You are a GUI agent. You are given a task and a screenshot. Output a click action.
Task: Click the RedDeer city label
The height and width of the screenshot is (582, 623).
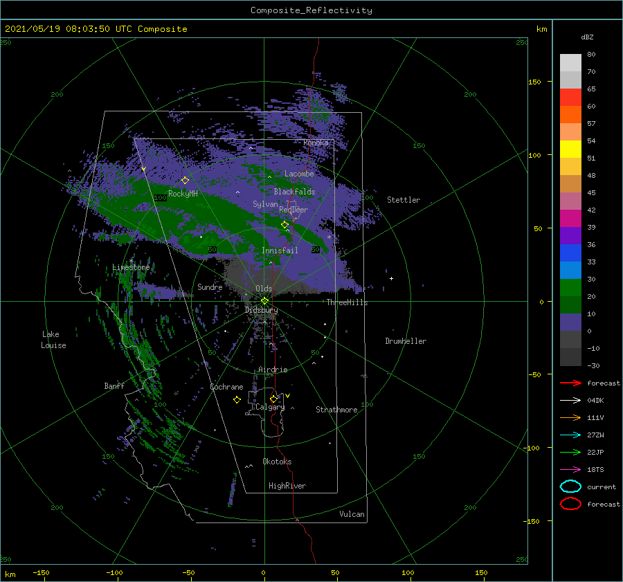pyautogui.click(x=294, y=210)
